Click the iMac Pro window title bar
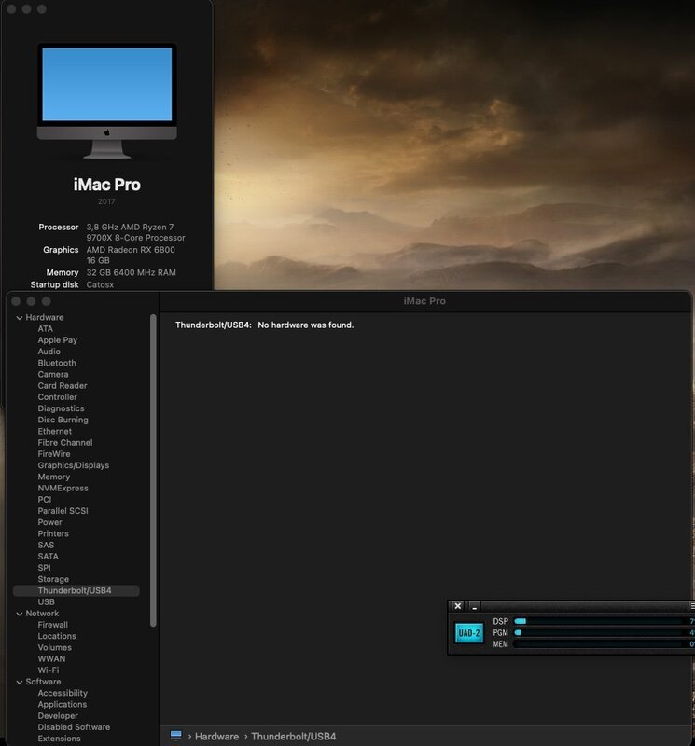 tap(424, 301)
